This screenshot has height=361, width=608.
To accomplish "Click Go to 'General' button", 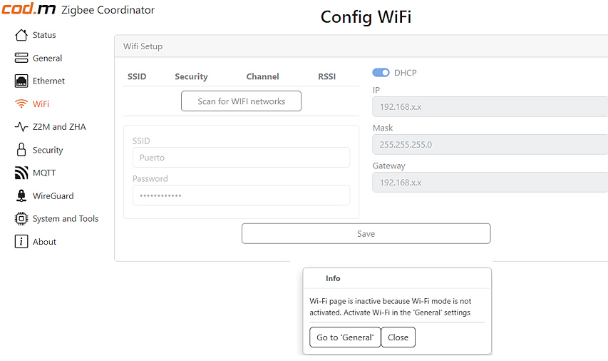I will pyautogui.click(x=345, y=337).
